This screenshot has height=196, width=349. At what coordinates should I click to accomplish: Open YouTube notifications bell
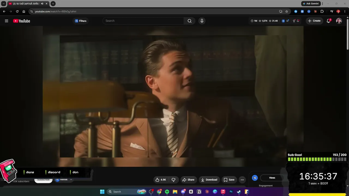click(329, 21)
